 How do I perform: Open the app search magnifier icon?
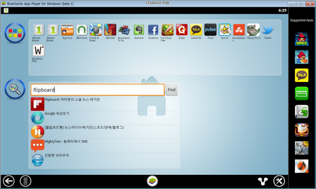coord(15,89)
